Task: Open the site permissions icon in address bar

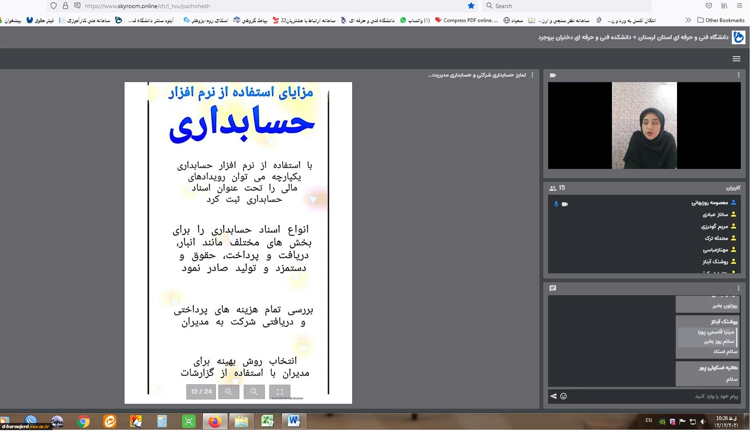Action: [x=77, y=6]
